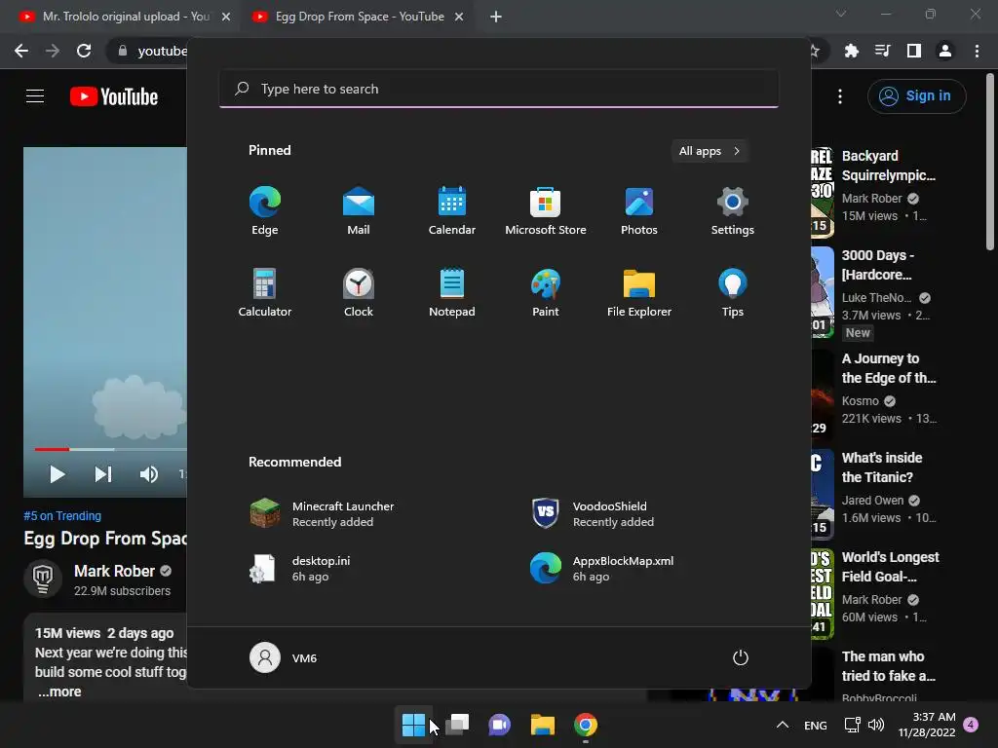Close the Mr. Trololo tab
Screen dimensions: 998x748
[x=226, y=17]
